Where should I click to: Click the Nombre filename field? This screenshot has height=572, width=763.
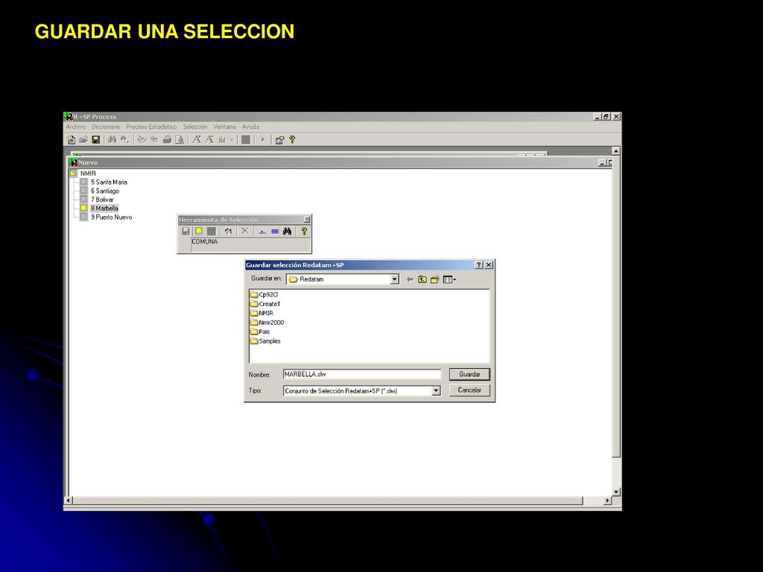[362, 375]
